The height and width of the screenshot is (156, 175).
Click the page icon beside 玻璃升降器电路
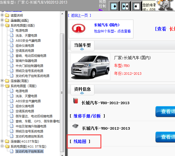click(x=12, y=60)
